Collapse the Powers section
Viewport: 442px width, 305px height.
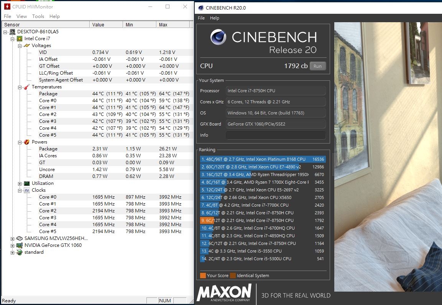(20, 142)
